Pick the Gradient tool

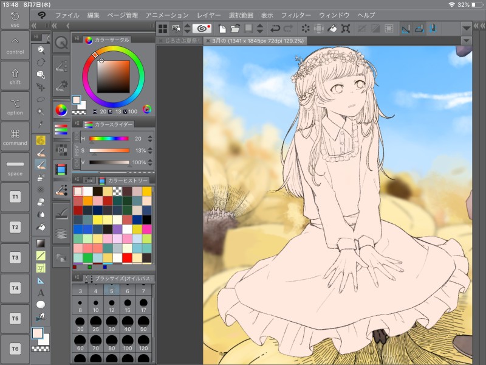tap(41, 243)
